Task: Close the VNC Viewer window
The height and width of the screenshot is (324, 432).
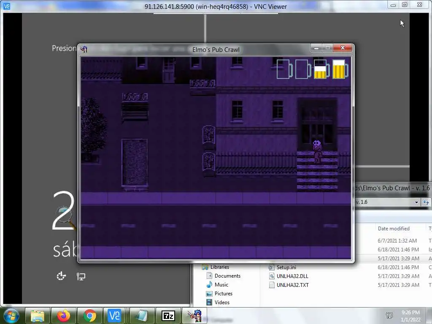Action: pos(419,5)
